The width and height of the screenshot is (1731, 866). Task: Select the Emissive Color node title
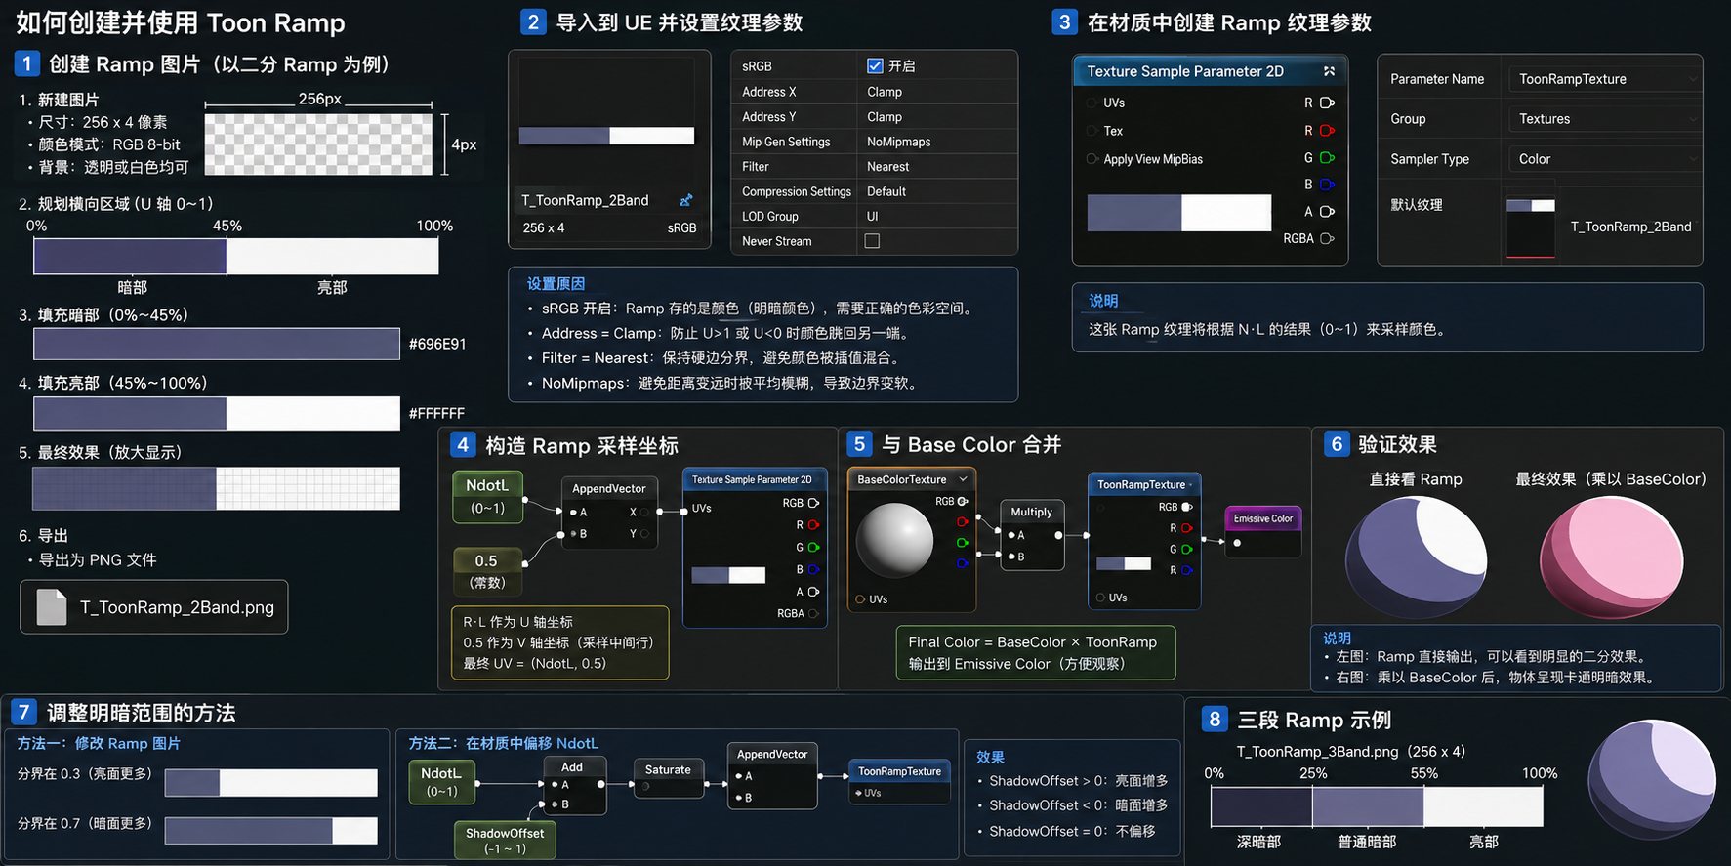(x=1263, y=518)
